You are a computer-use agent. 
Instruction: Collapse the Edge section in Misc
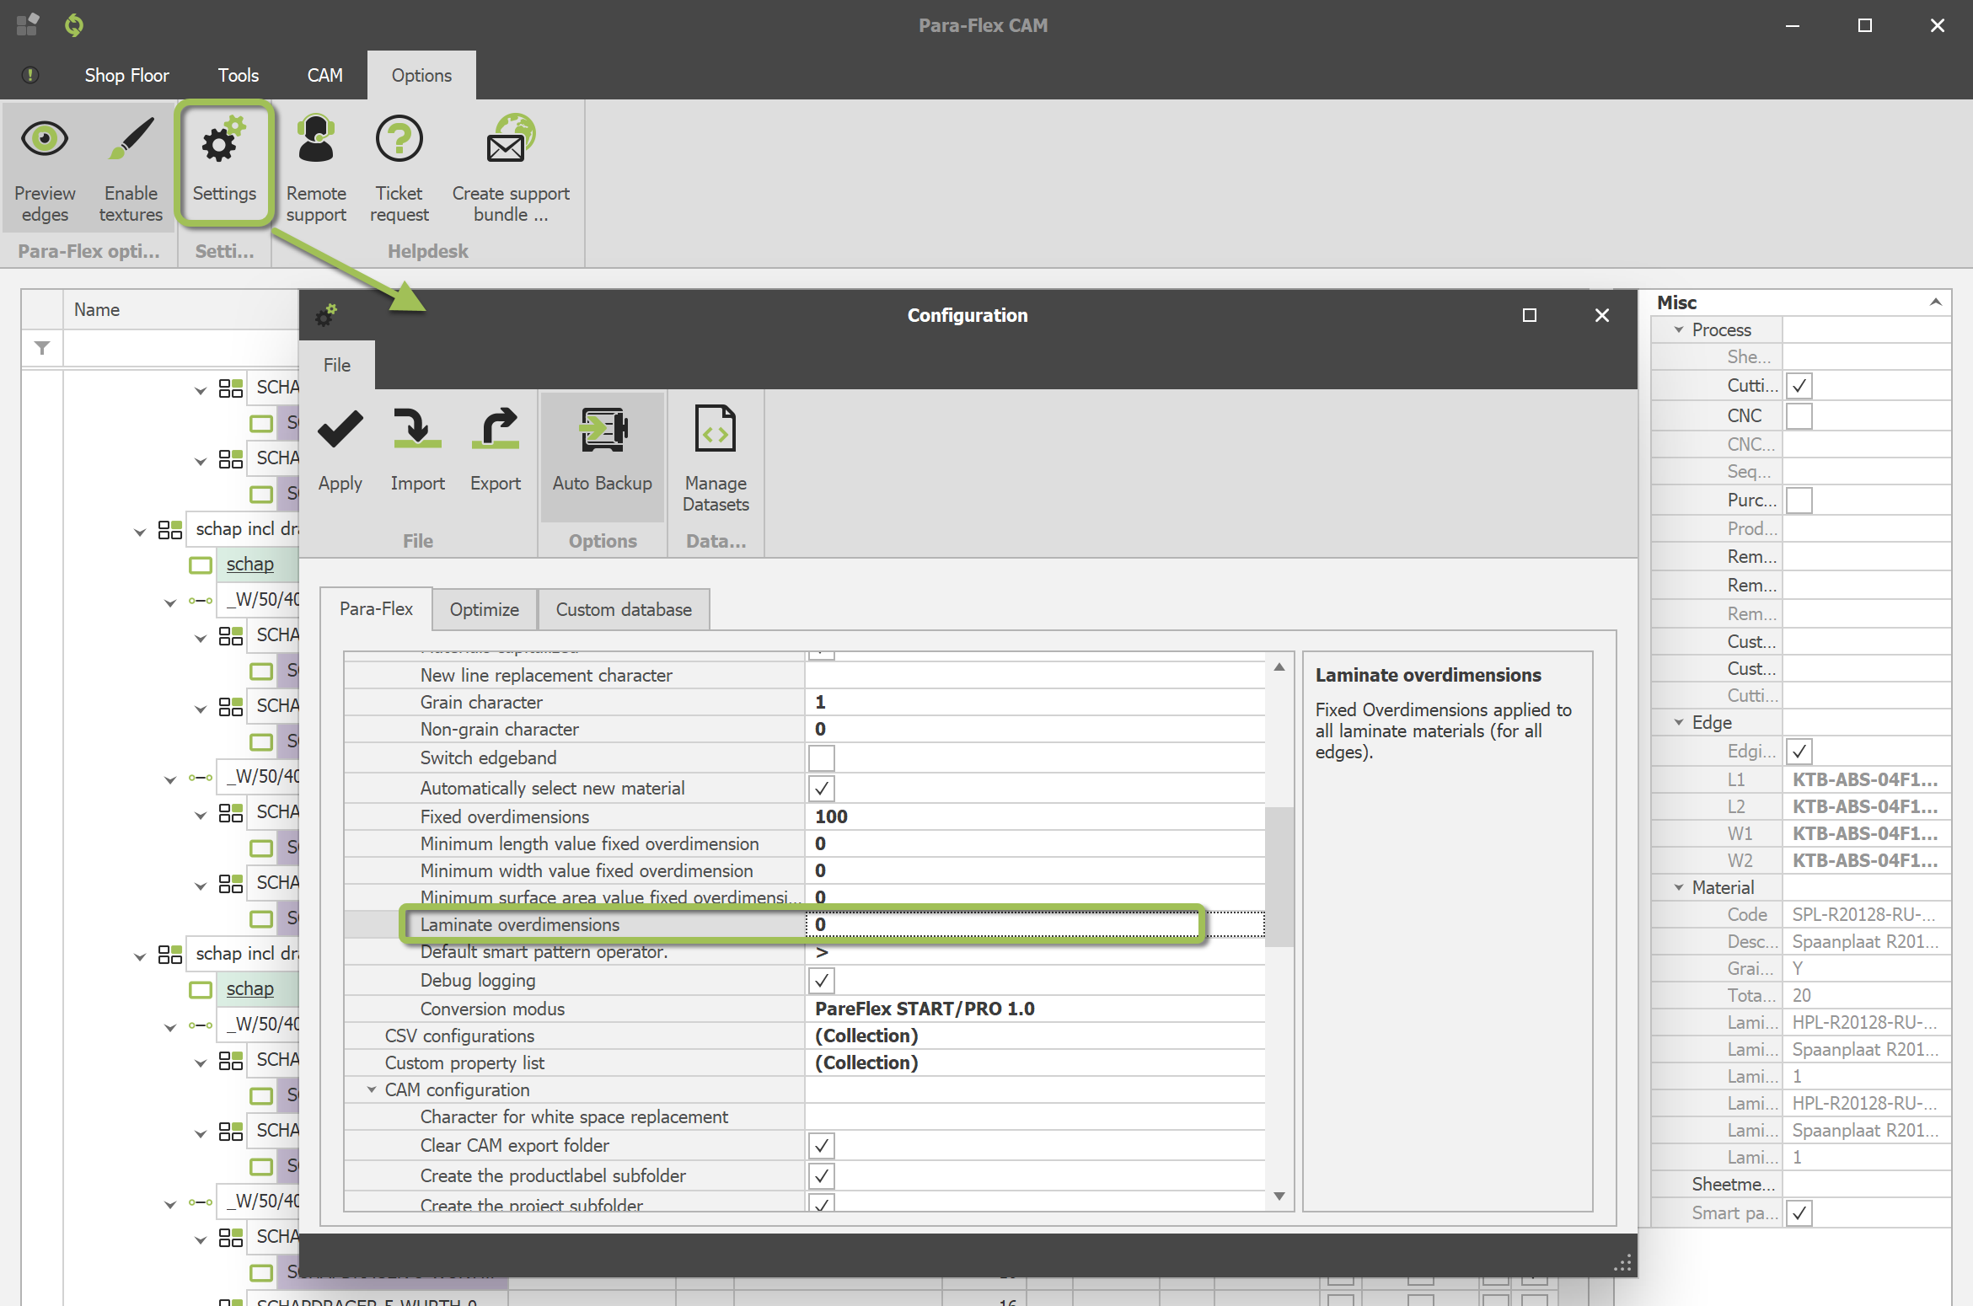click(1678, 722)
